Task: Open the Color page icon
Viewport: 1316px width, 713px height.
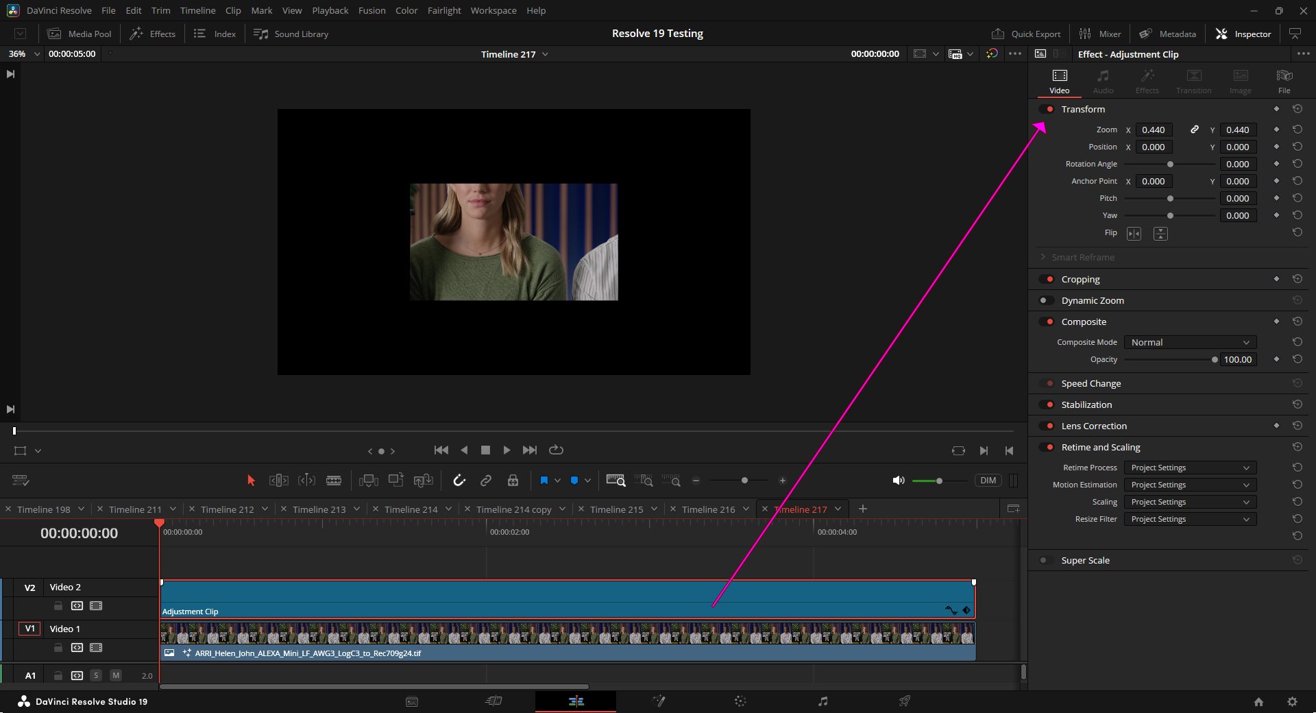Action: 740,701
